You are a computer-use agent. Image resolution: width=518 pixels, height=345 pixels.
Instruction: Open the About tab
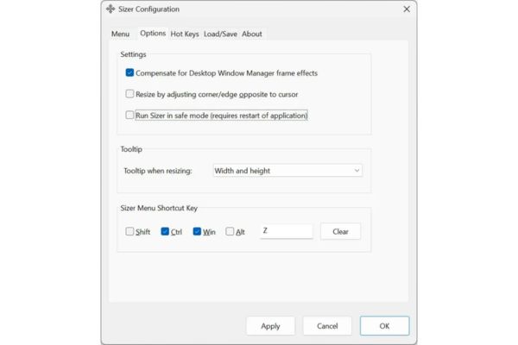coord(252,34)
